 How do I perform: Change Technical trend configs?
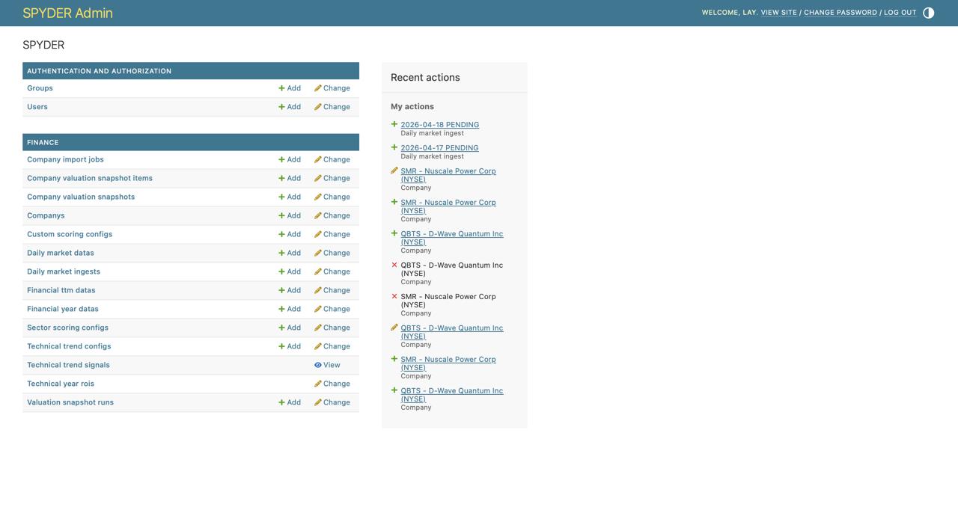pos(332,346)
